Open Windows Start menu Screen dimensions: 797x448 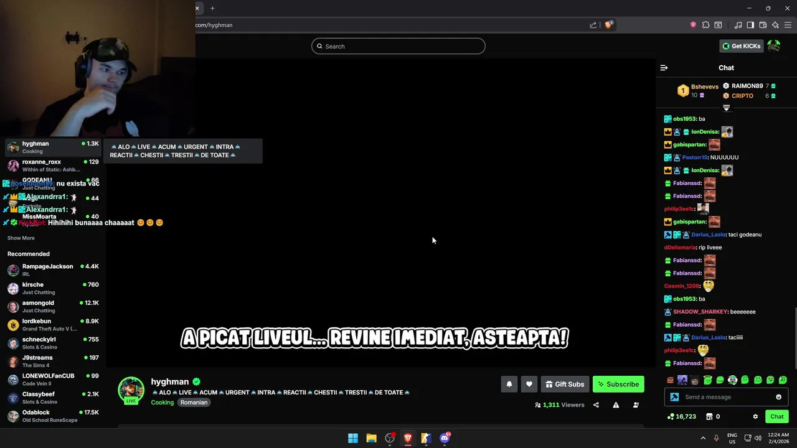point(353,438)
